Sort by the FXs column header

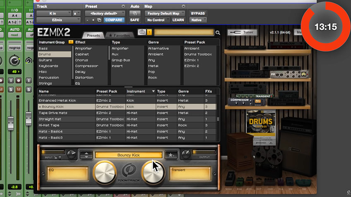pyautogui.click(x=209, y=91)
